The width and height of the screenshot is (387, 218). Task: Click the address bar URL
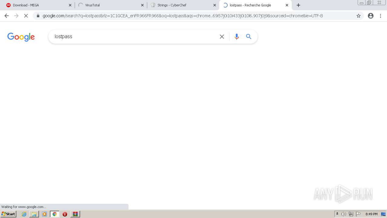pos(183,16)
